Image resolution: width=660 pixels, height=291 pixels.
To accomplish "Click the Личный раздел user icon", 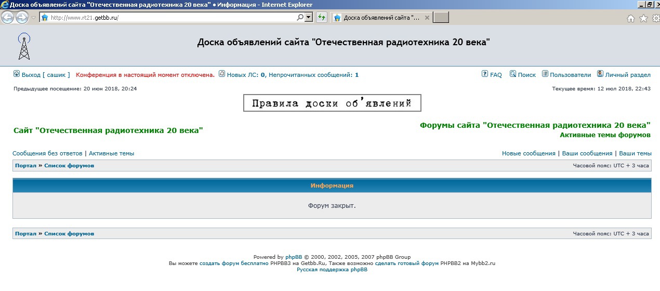I will coord(600,74).
